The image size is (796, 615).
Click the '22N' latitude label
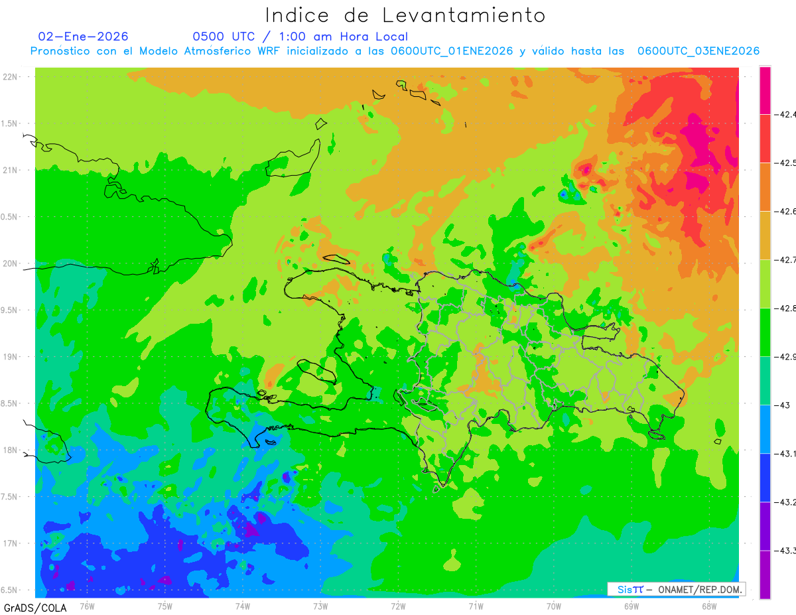10,76
